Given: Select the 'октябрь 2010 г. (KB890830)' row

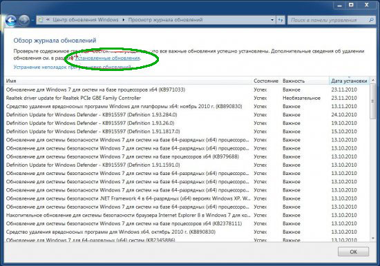Looking at the screenshot, I should click(187, 232).
